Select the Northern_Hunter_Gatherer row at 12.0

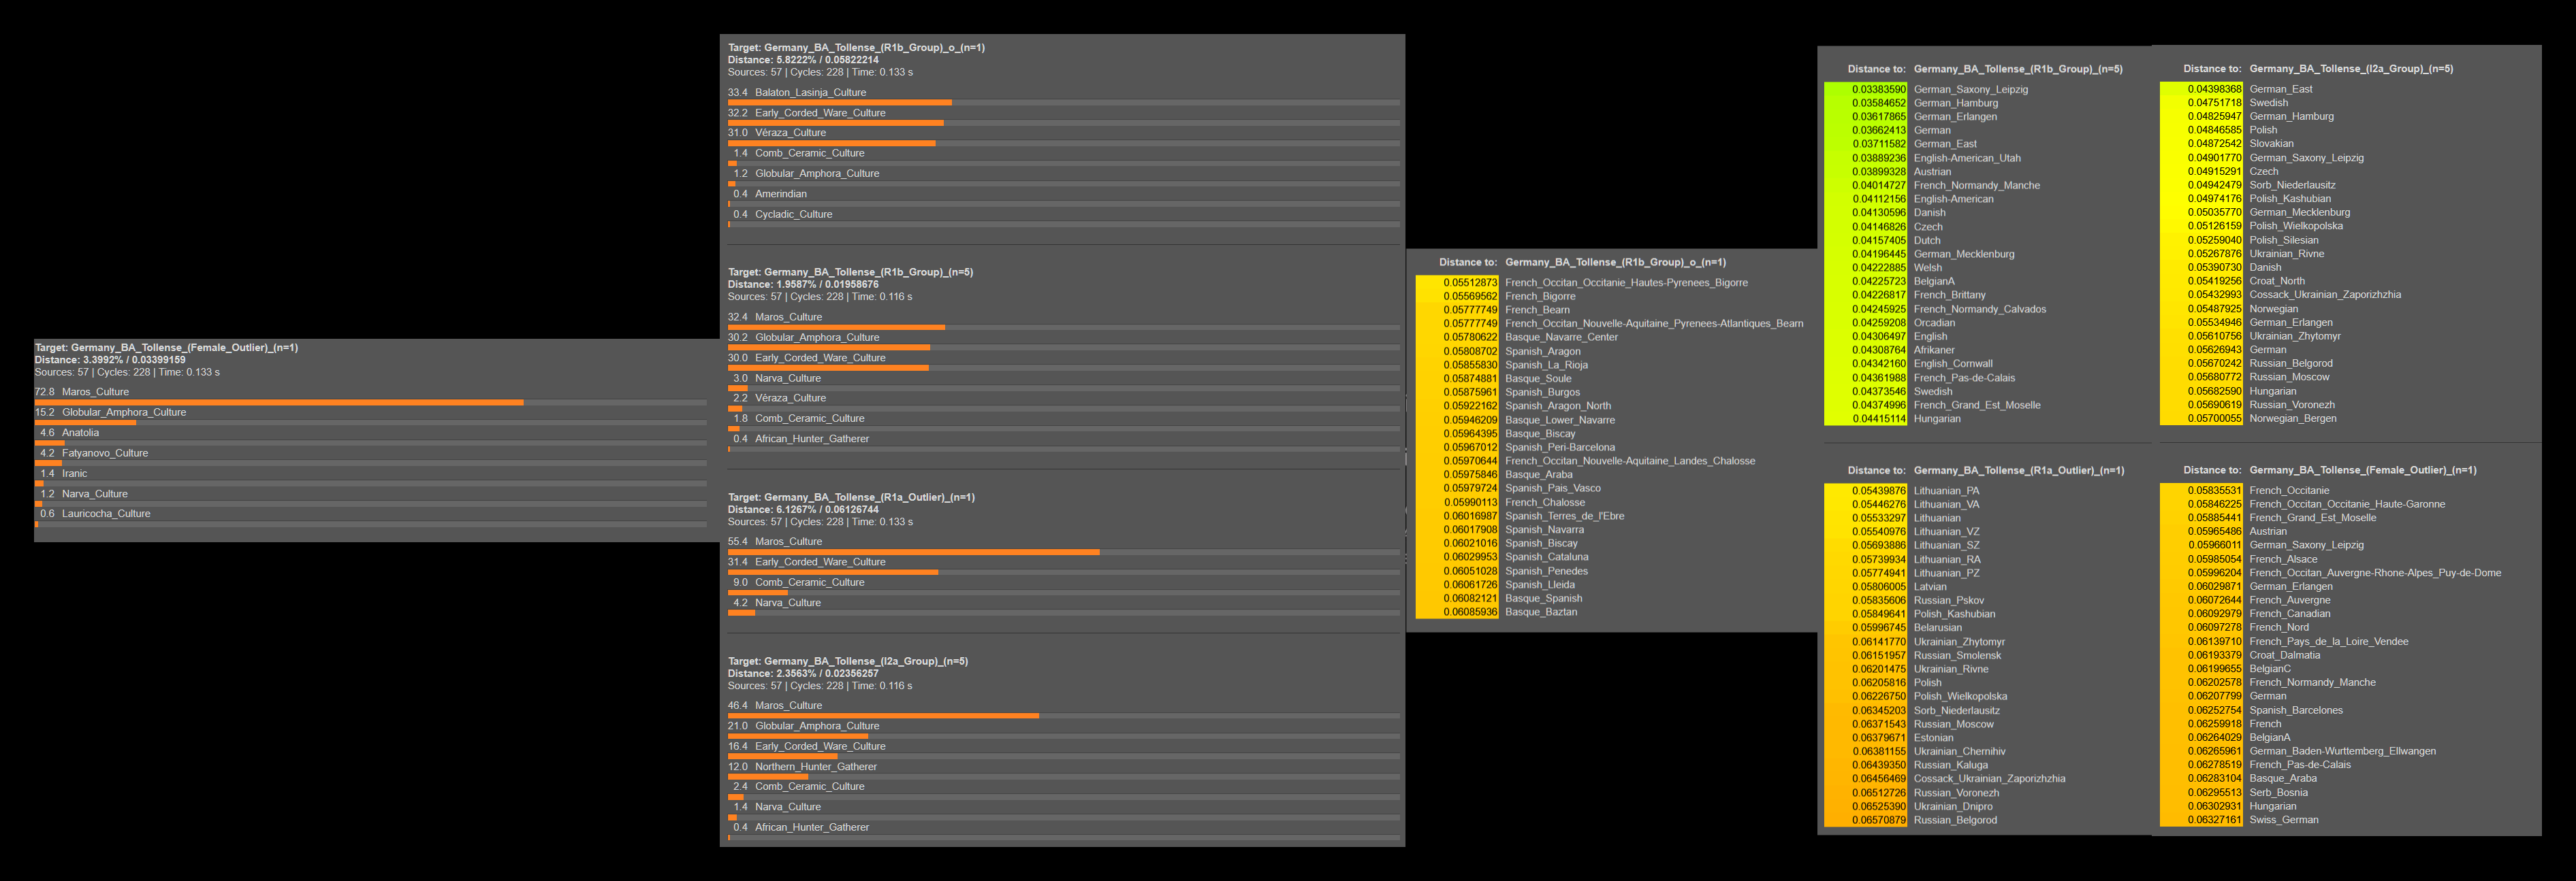click(x=815, y=766)
